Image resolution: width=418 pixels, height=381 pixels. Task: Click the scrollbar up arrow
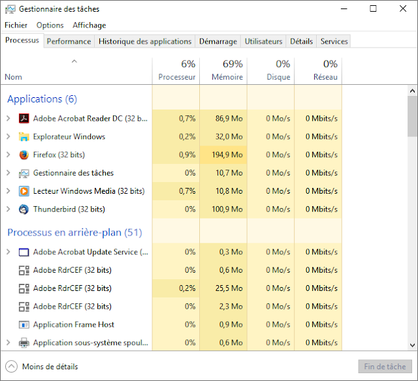click(x=412, y=91)
